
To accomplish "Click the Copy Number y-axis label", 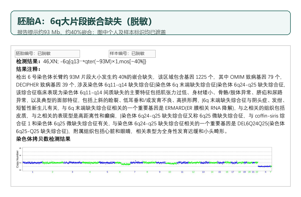I will (17, 159).
